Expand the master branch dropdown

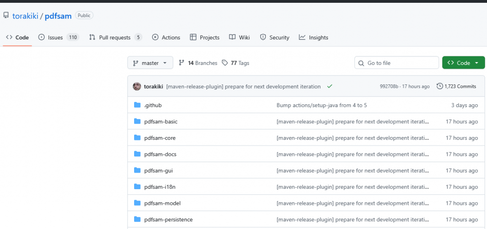coord(150,63)
